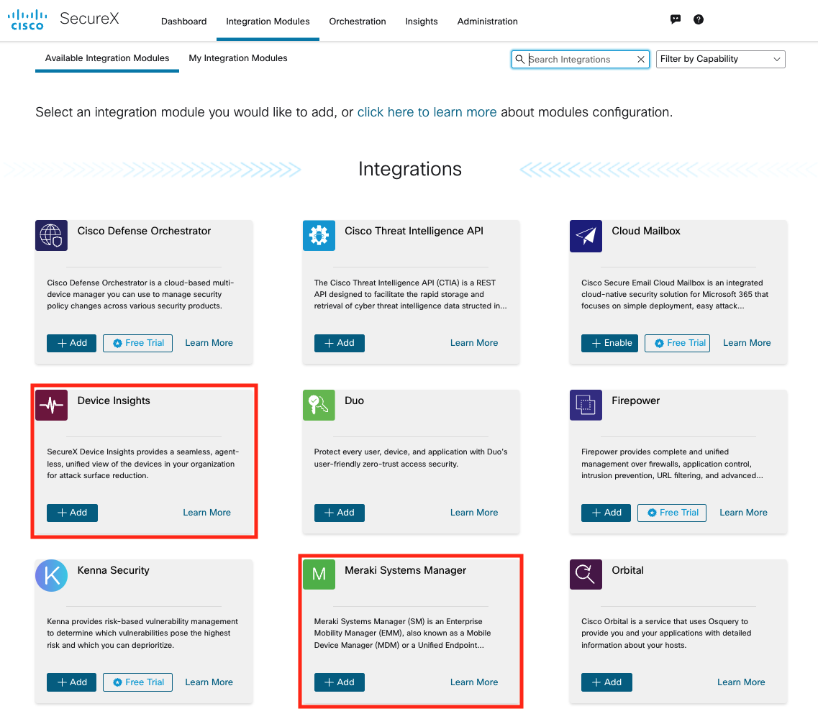The height and width of the screenshot is (719, 818).
Task: Click the Cloud Mailbox card title
Action: pos(646,231)
